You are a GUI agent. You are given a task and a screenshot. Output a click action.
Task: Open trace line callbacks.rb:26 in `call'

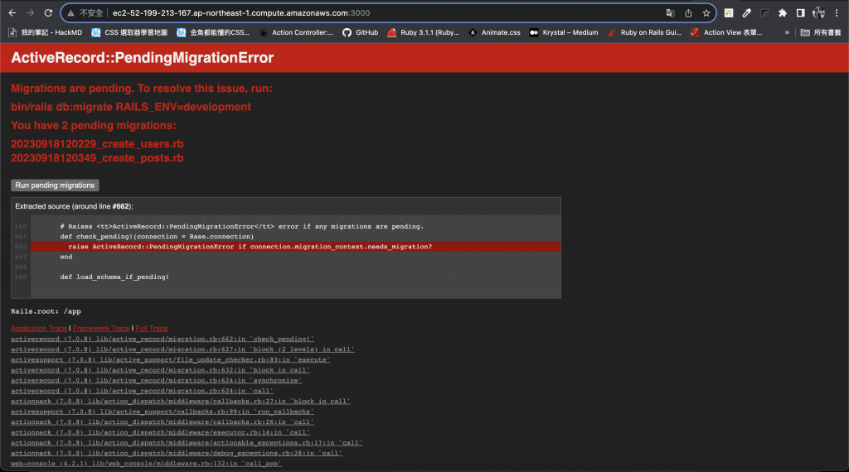[x=163, y=421]
